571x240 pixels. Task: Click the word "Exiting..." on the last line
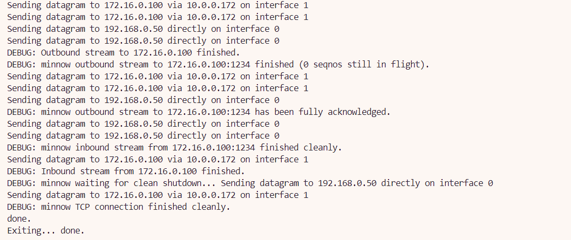click(x=31, y=230)
